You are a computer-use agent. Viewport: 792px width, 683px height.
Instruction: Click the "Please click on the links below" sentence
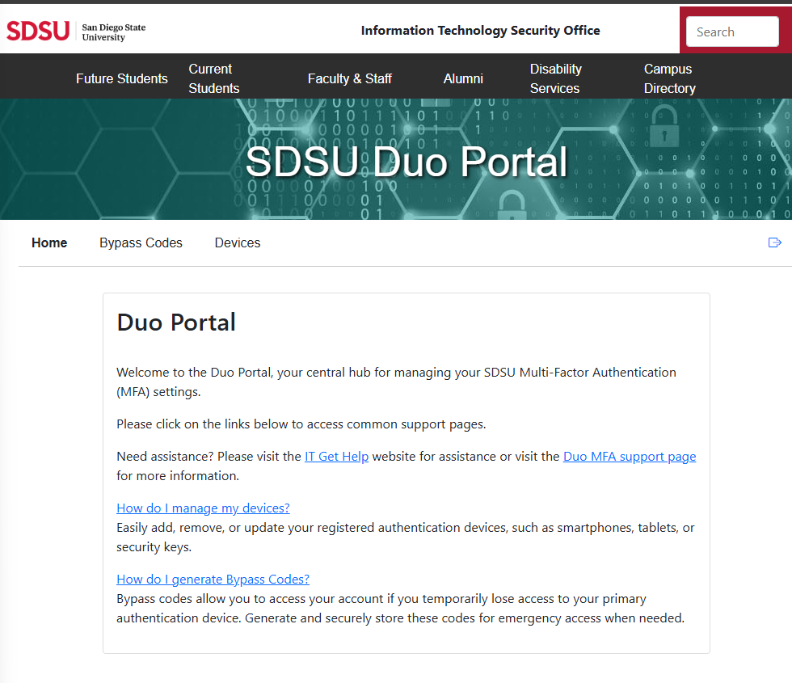(301, 424)
